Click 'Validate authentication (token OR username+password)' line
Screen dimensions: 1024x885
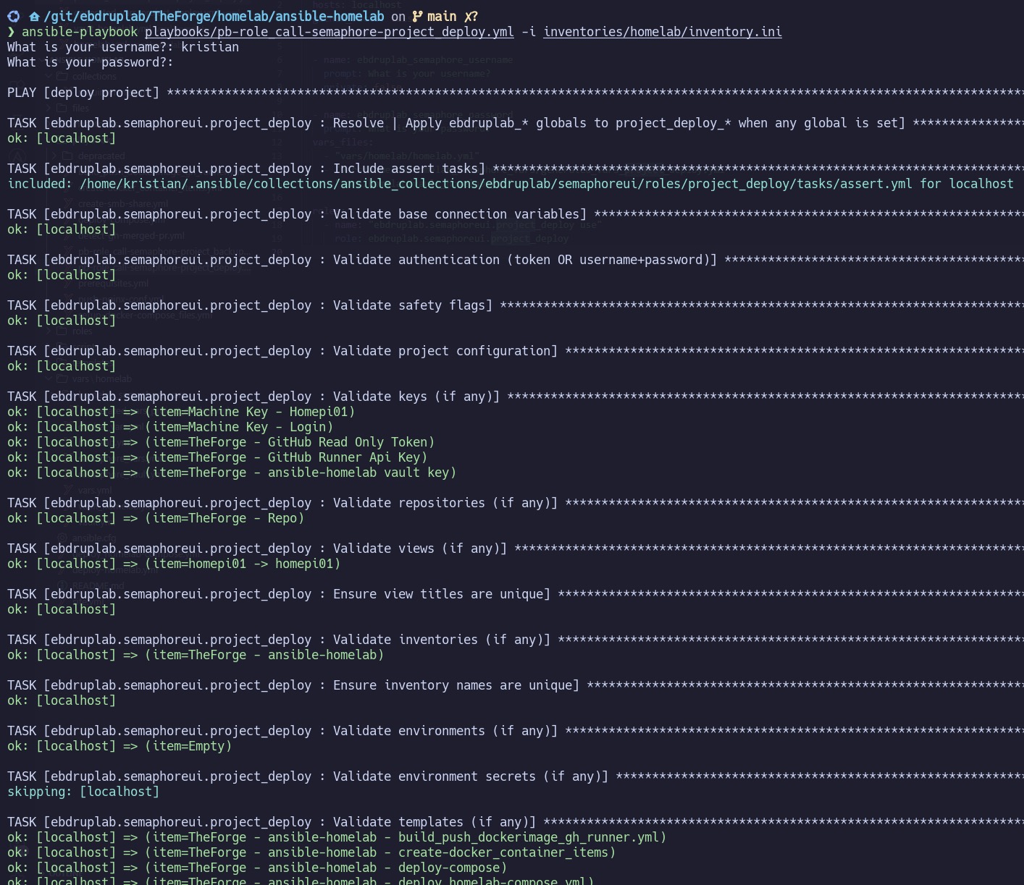pyautogui.click(x=516, y=260)
